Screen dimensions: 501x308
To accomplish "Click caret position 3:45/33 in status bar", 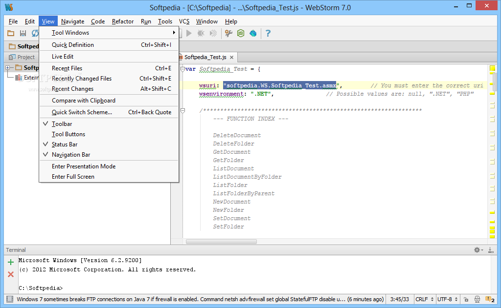I will pyautogui.click(x=399, y=299).
